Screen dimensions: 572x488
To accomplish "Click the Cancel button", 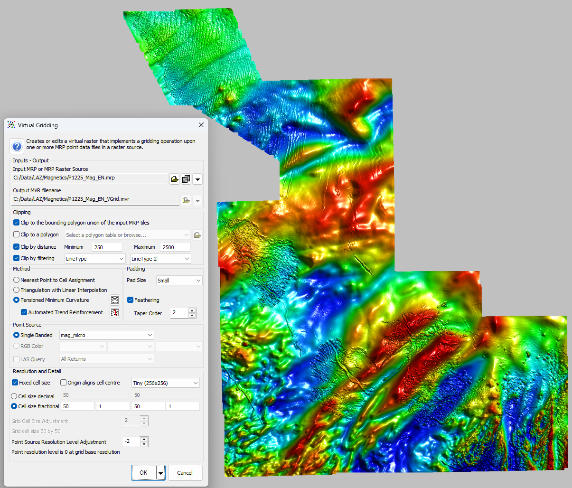I will coord(185,473).
